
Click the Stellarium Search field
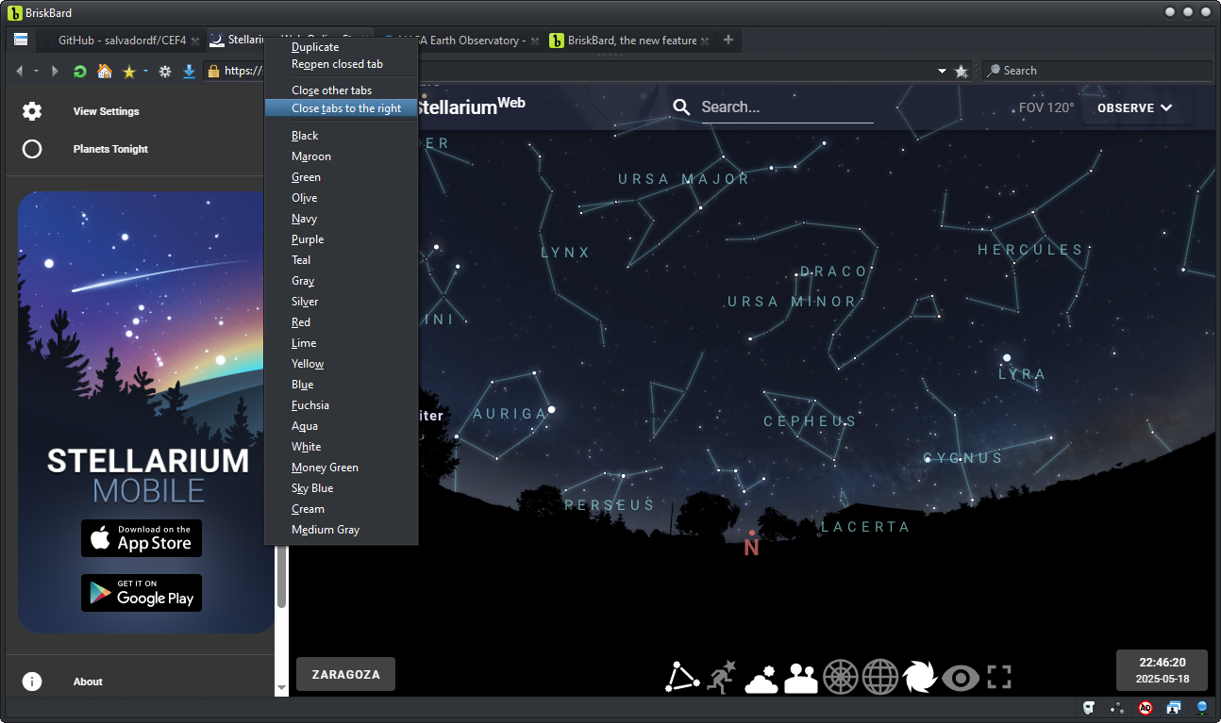[x=787, y=107]
